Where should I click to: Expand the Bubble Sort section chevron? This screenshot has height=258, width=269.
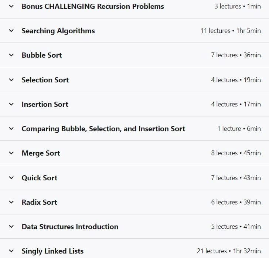[11, 55]
